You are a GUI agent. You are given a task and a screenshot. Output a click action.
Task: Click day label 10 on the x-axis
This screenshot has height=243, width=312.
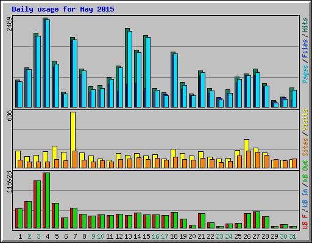[x=101, y=236]
